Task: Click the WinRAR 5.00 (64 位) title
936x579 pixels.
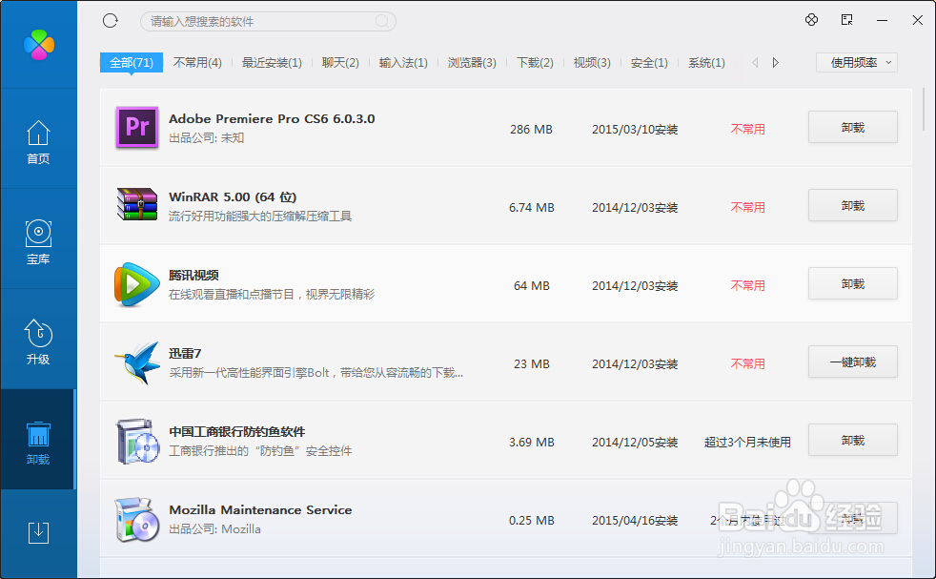Action: click(233, 196)
